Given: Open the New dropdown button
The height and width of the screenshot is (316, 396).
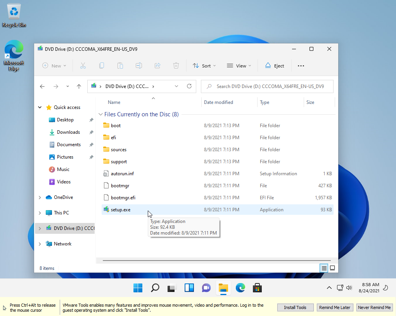Looking at the screenshot, I should [54, 66].
